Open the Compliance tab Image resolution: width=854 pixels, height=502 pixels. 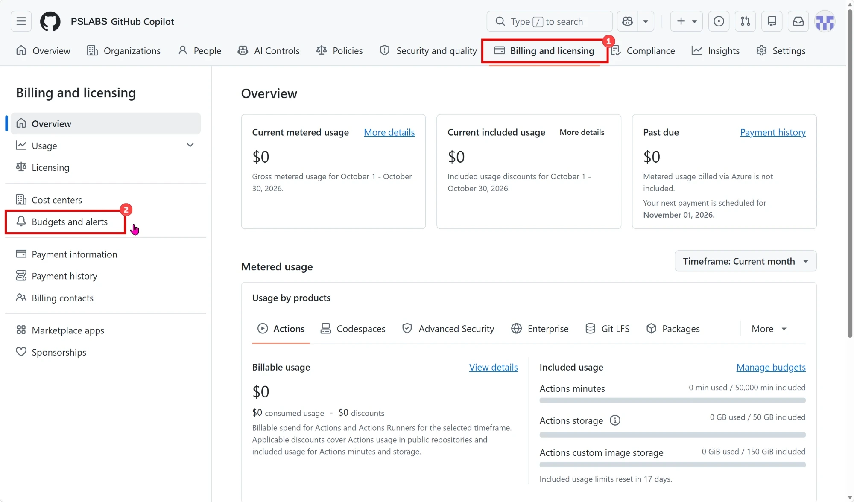click(643, 50)
